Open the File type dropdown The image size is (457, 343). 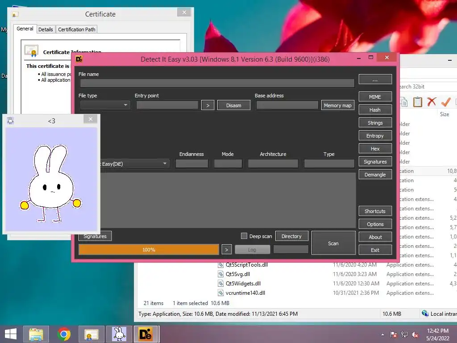[x=105, y=105]
